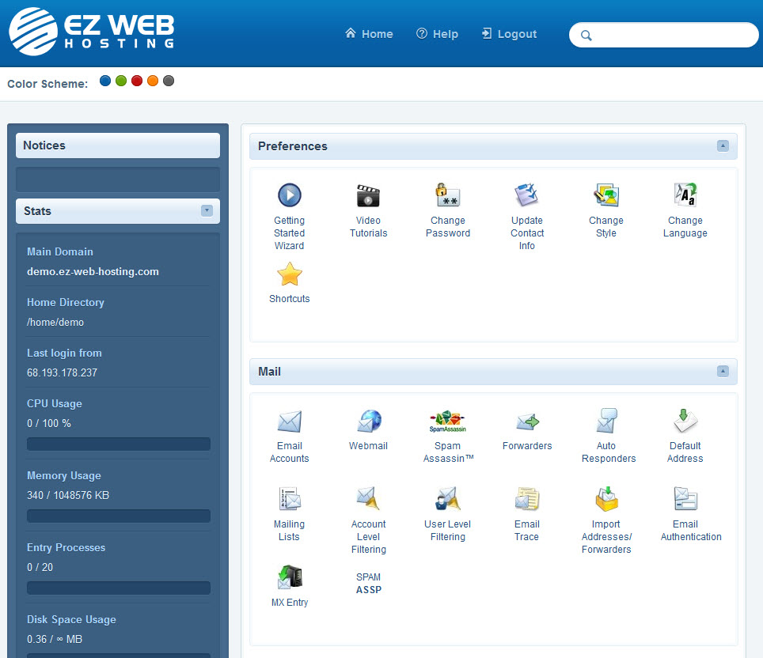Click inside the search field
763x658 pixels.
tap(663, 35)
